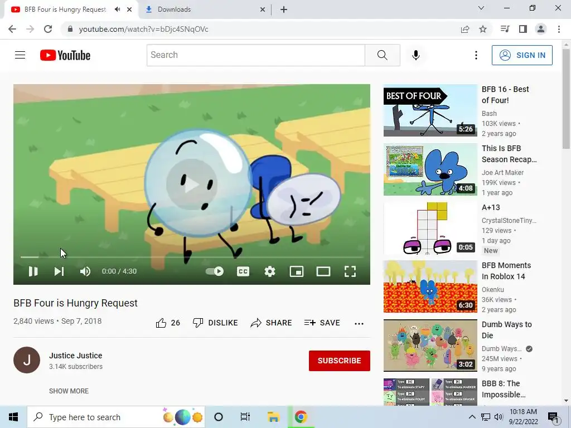Open Task View on the taskbar
The width and height of the screenshot is (571, 428).
(245, 417)
